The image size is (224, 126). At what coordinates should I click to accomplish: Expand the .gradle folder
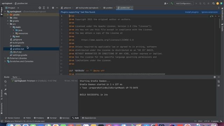tap(8, 15)
